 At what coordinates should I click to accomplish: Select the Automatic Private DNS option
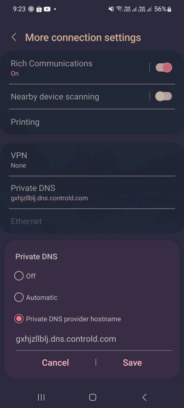click(19, 297)
